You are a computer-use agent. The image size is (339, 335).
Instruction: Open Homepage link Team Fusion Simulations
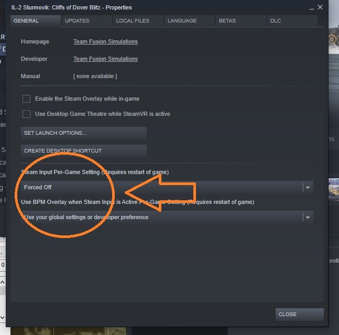click(105, 41)
